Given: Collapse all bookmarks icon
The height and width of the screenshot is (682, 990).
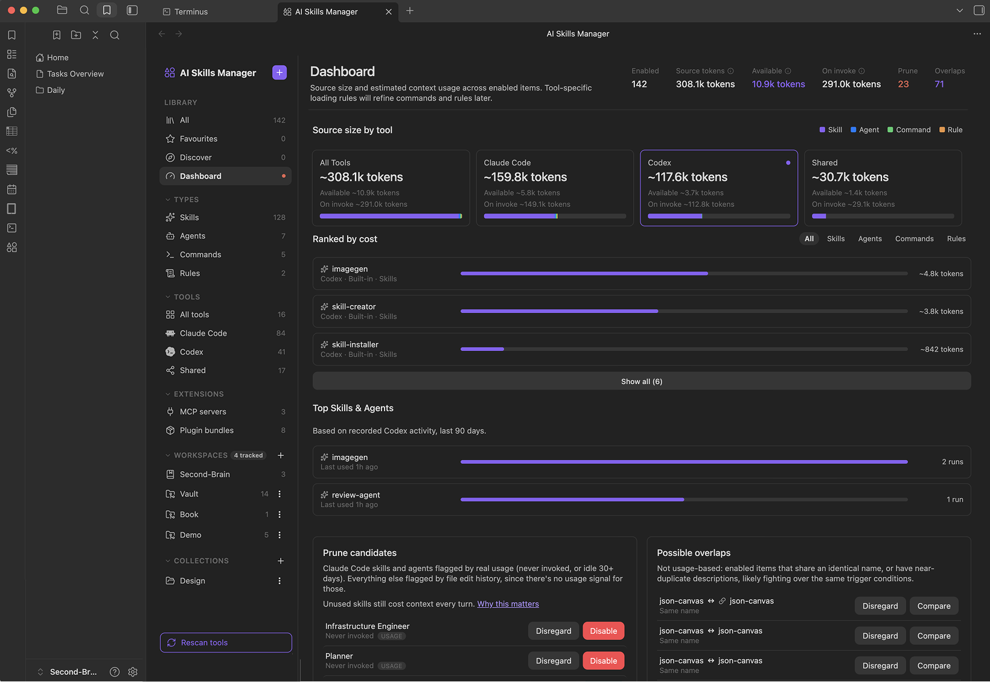Looking at the screenshot, I should (95, 35).
